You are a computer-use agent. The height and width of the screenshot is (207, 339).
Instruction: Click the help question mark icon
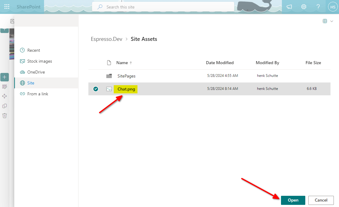318,7
